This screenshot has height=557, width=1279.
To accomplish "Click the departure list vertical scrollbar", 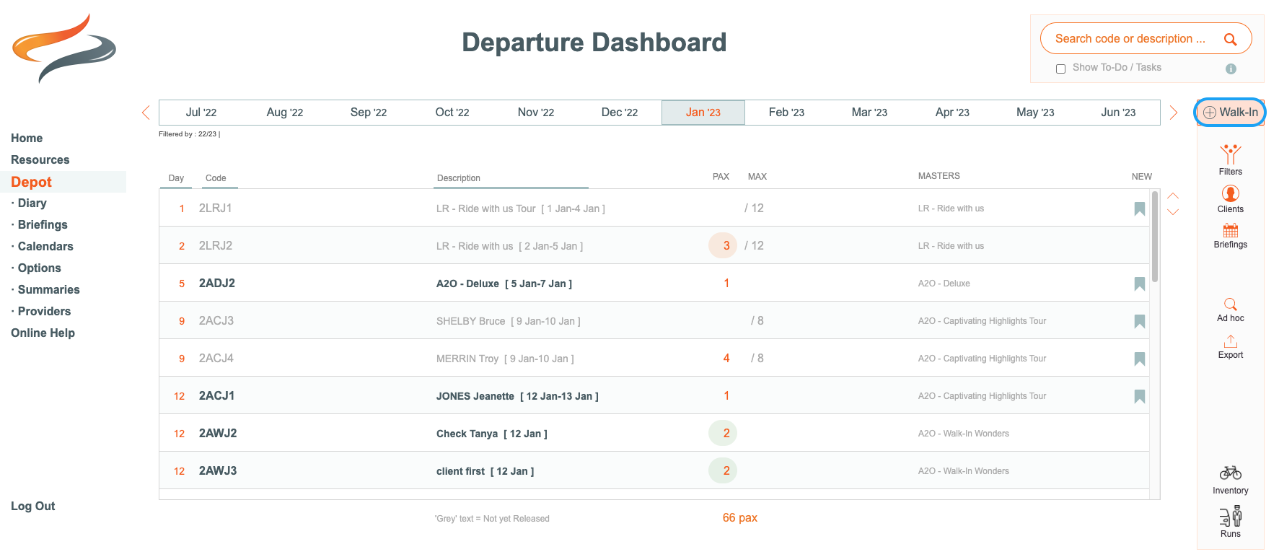I will [x=1155, y=237].
